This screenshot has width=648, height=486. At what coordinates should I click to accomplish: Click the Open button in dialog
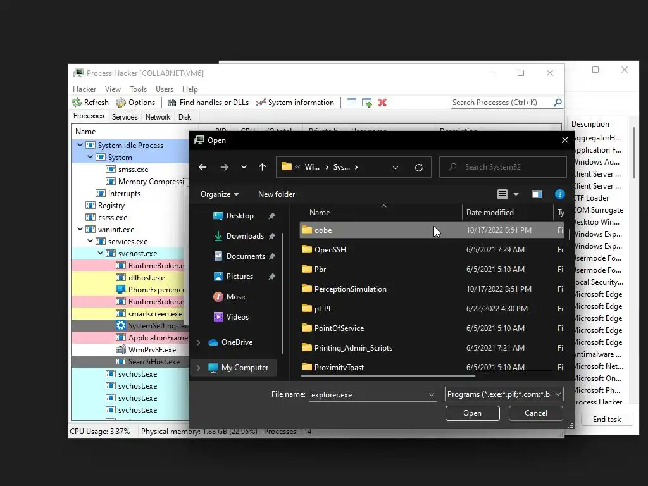click(x=472, y=413)
